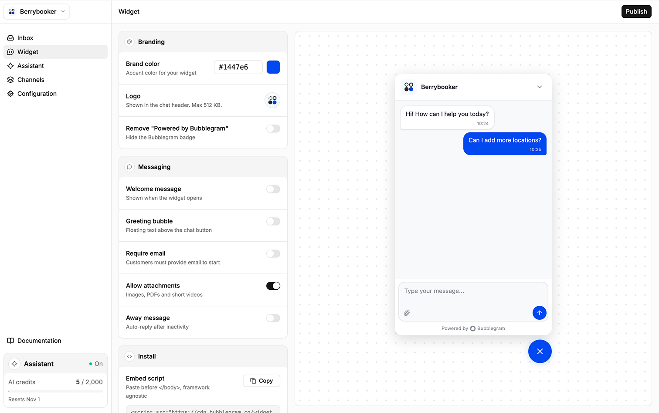Open the Documentation link
The image size is (659, 413).
[55, 341]
